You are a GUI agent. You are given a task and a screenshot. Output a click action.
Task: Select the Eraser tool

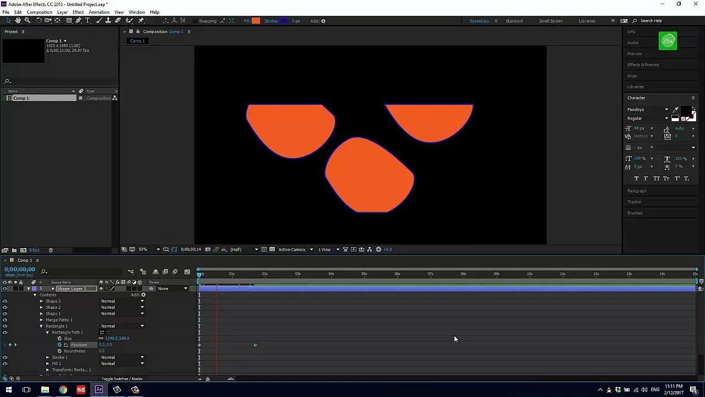tap(117, 20)
